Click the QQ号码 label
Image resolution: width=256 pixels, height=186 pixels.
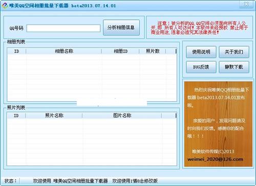(x=16, y=28)
